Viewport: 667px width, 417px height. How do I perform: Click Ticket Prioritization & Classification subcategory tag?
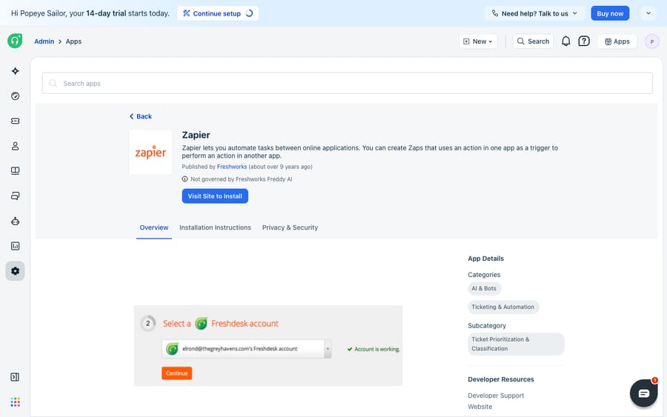[x=516, y=344]
